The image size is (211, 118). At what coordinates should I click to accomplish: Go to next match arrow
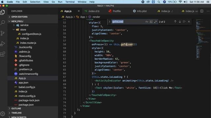coord(180,22)
